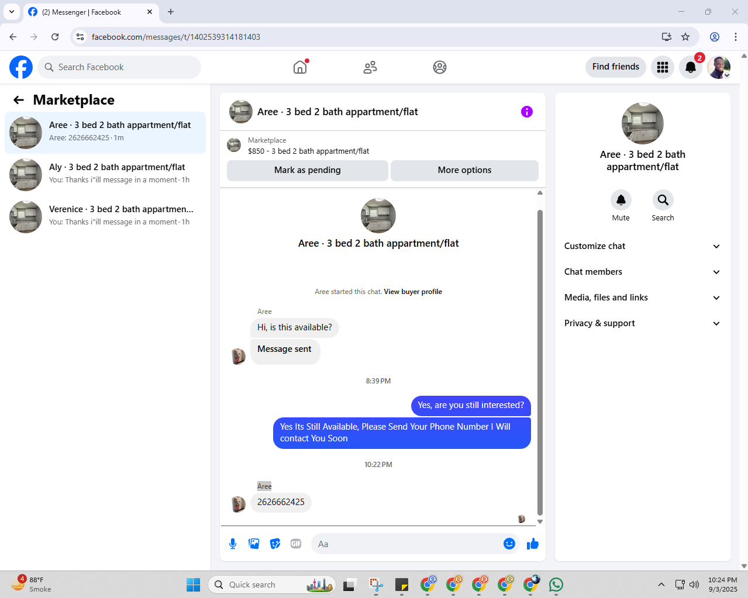Click the 'Message sent' bubble
This screenshot has height=598, width=748.
tap(285, 351)
